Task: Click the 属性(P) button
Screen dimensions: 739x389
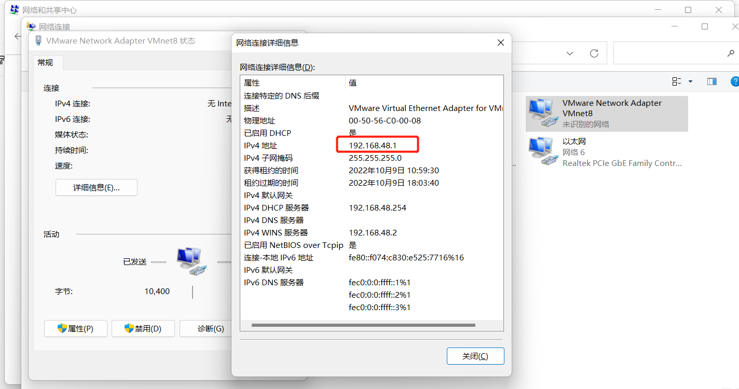Action: pyautogui.click(x=76, y=329)
